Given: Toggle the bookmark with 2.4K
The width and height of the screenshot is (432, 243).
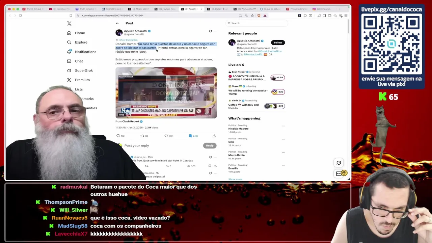Looking at the screenshot, I should [193, 136].
